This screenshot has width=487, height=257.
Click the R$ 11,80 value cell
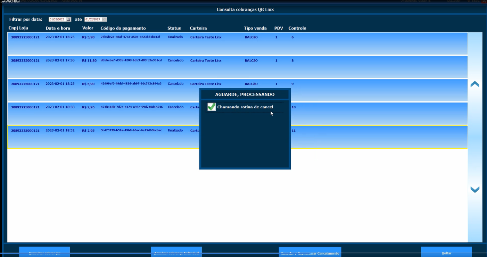pyautogui.click(x=89, y=60)
